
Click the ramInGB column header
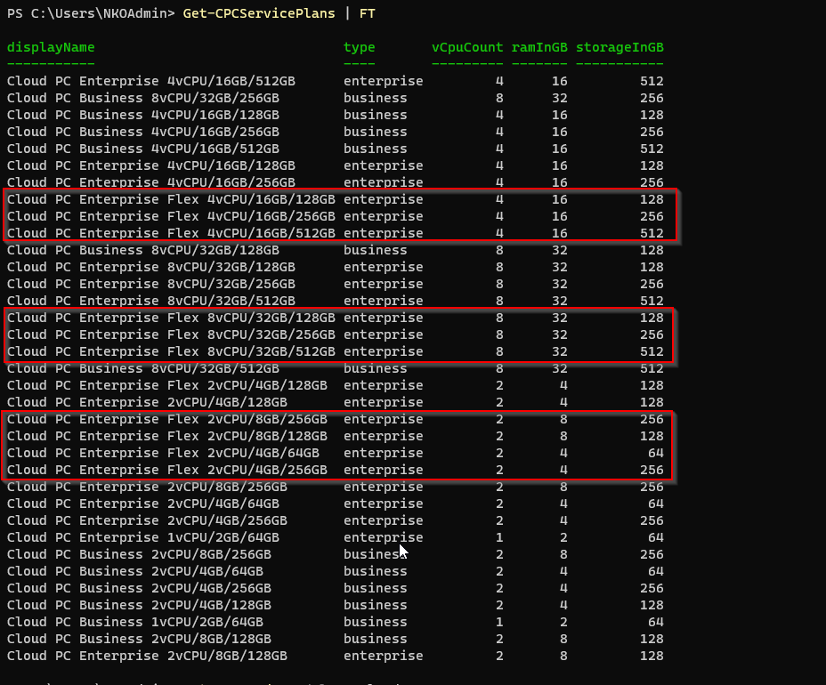539,47
